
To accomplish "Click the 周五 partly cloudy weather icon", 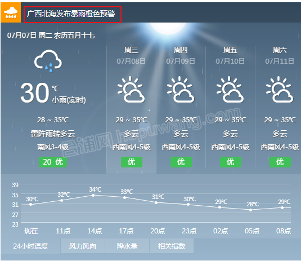I will click(230, 90).
